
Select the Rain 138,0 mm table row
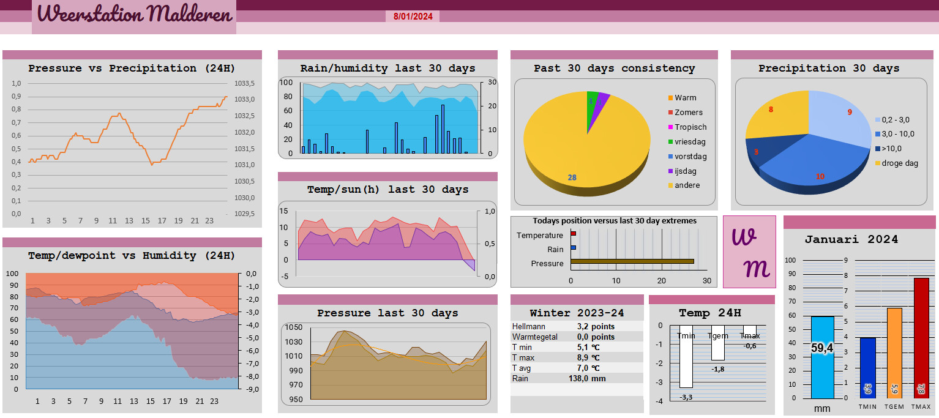[577, 378]
